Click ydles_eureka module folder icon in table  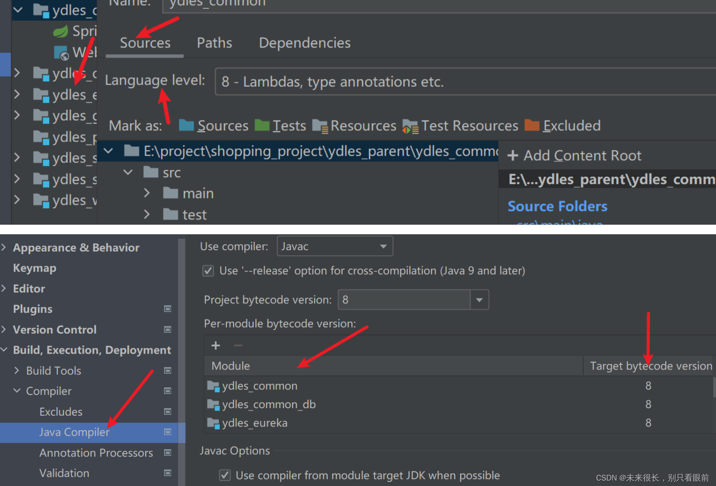click(213, 423)
